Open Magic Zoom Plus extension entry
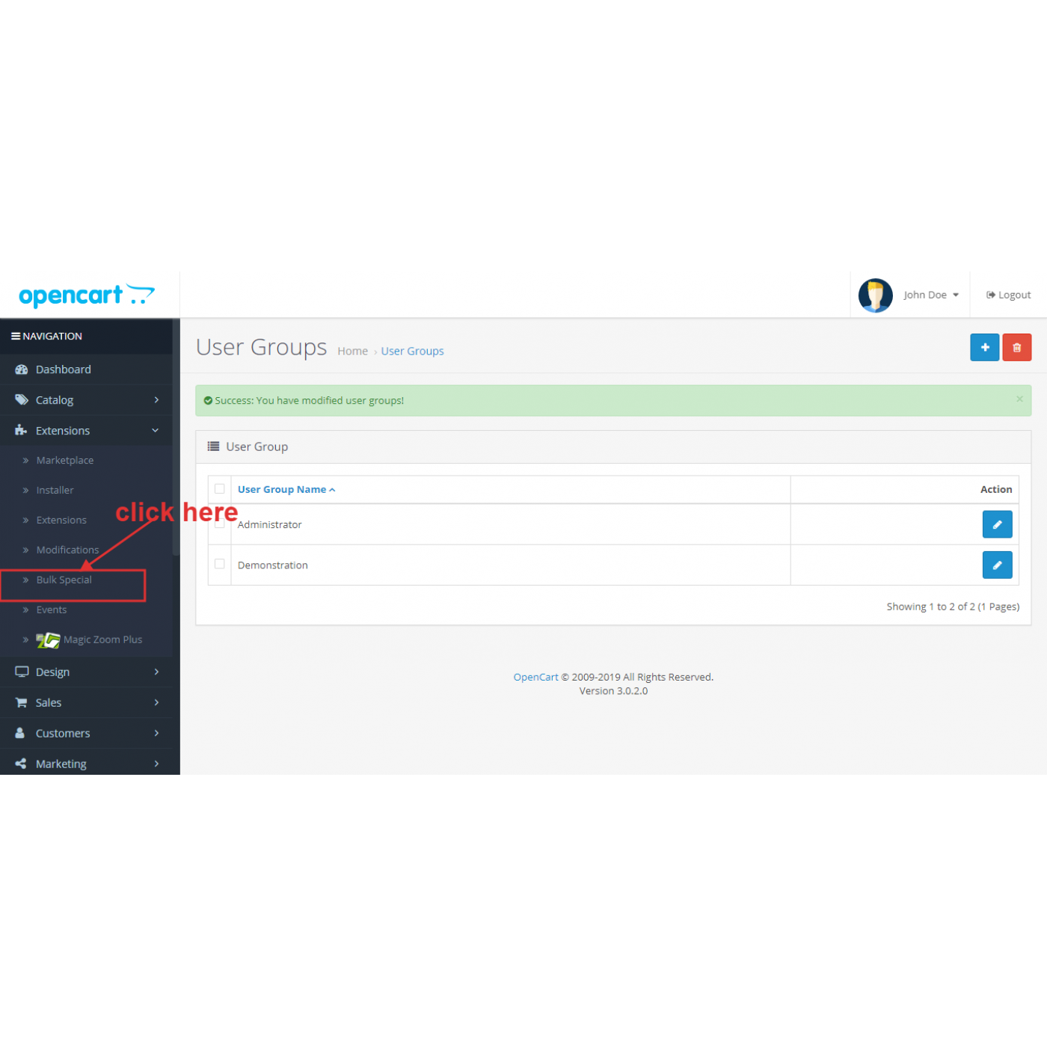 pos(102,639)
